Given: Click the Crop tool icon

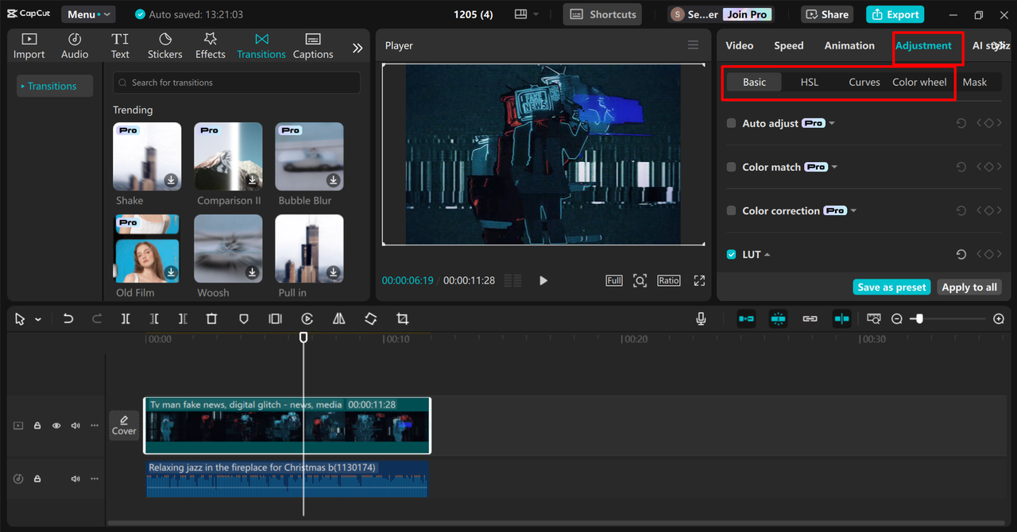Looking at the screenshot, I should click(x=403, y=318).
